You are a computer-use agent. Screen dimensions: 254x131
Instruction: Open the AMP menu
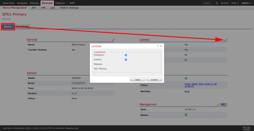[x=72, y=3]
